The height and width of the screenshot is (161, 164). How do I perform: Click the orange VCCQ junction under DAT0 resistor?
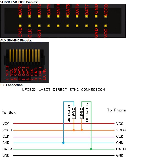tap(82, 130)
